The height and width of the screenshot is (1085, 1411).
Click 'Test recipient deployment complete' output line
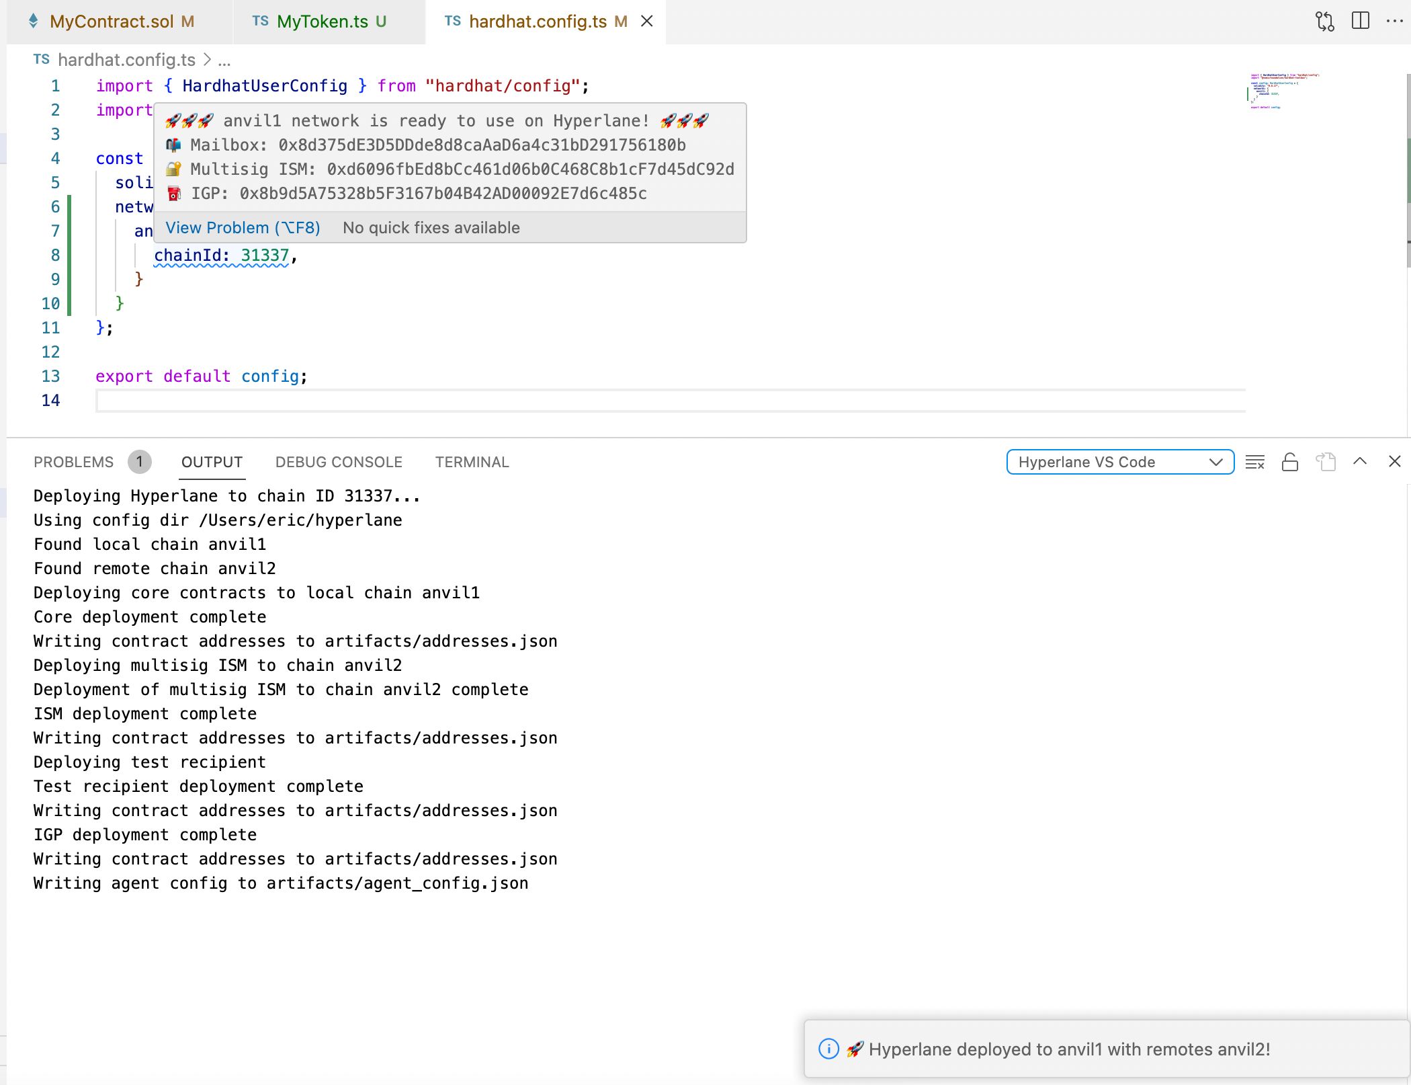198,787
